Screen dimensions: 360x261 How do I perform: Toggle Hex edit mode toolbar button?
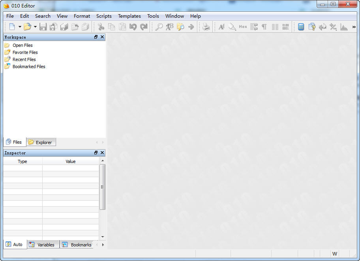pos(243,27)
